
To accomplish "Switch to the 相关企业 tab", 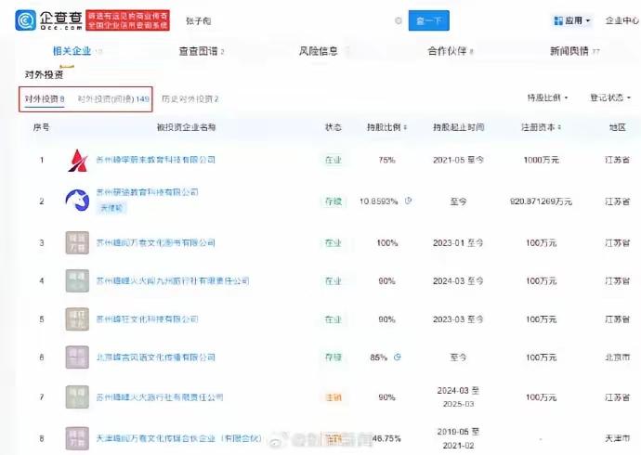I will tap(72, 51).
